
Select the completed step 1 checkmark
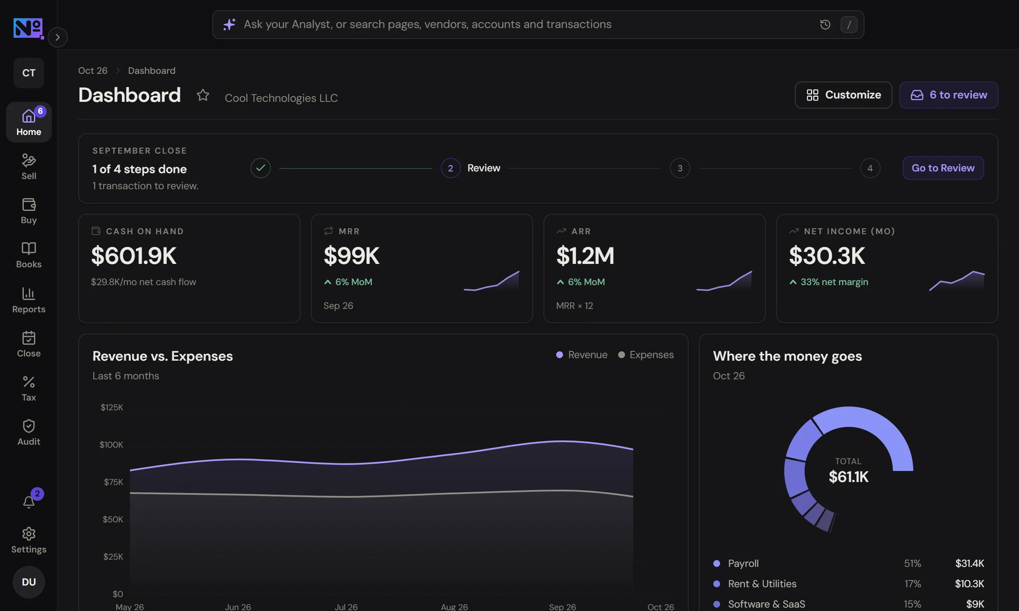click(261, 168)
